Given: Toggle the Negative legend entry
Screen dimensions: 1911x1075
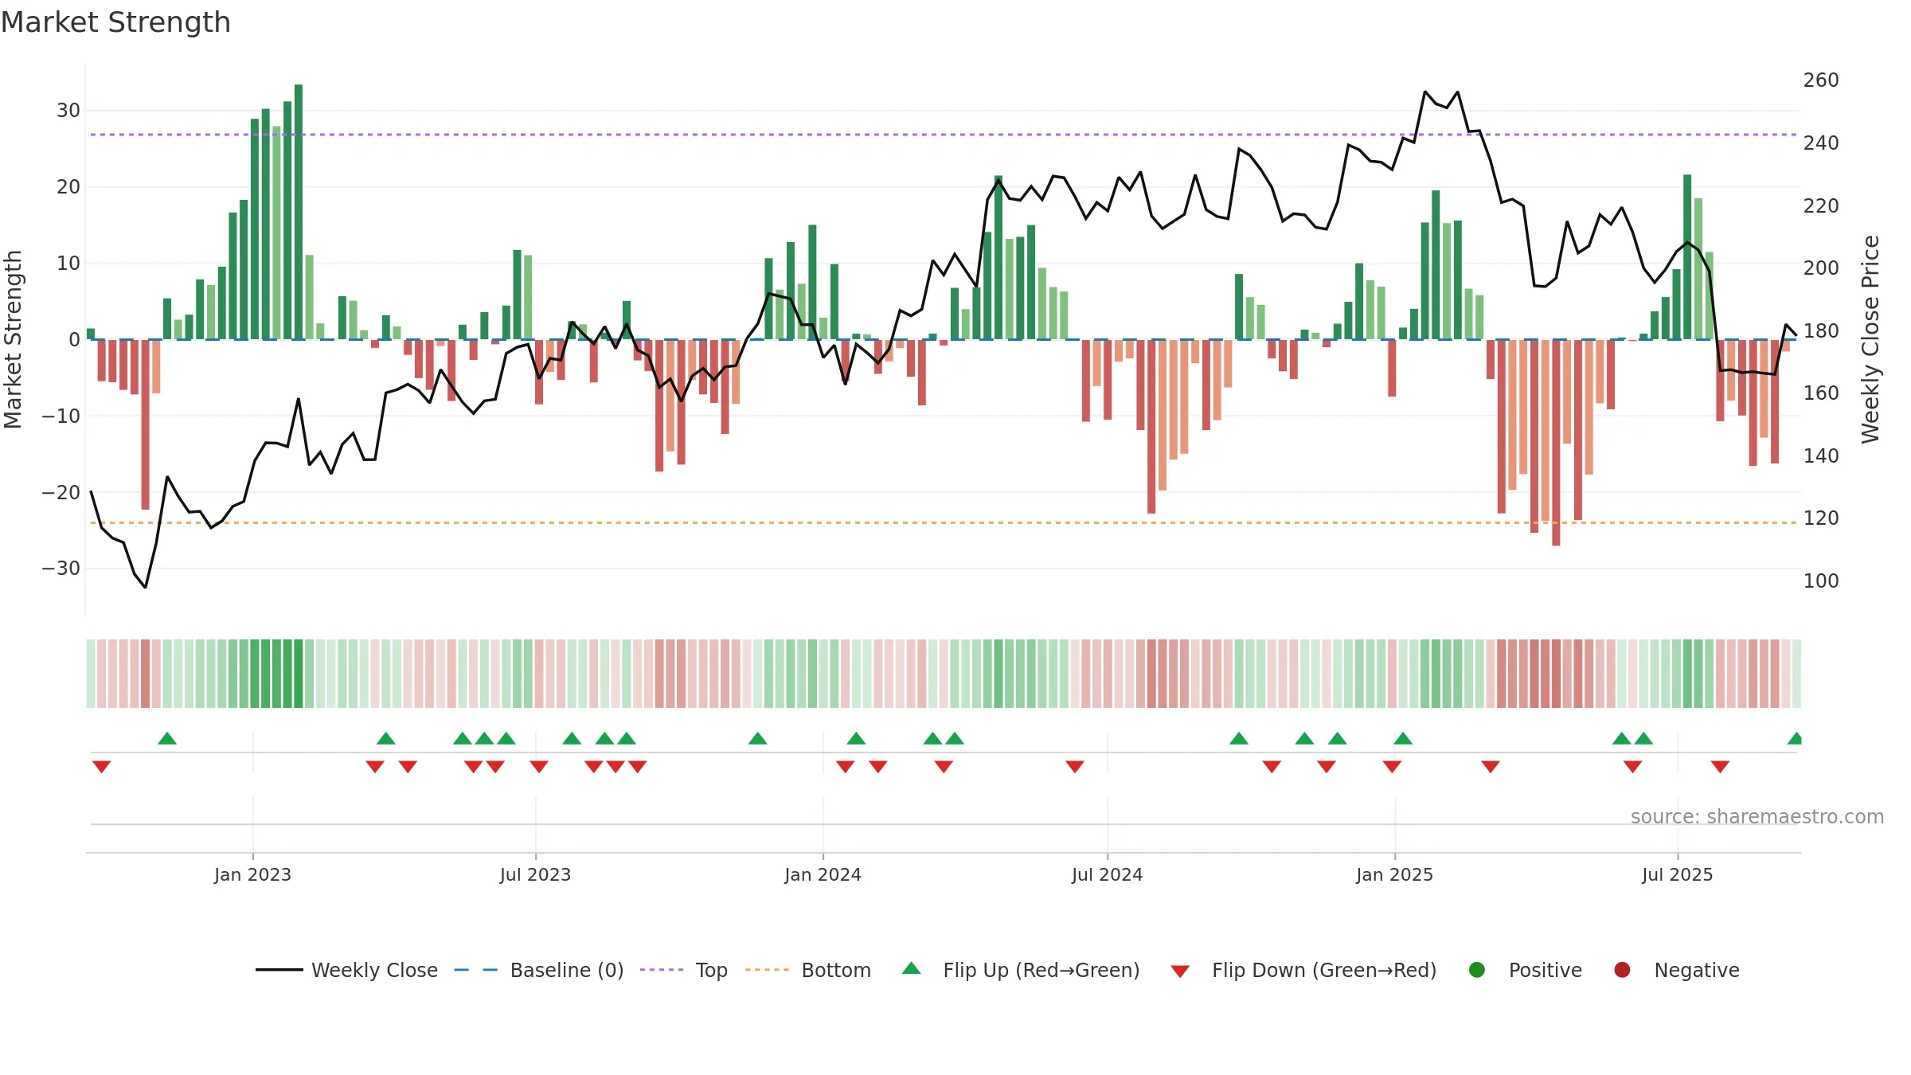Looking at the screenshot, I should coord(1676,970).
